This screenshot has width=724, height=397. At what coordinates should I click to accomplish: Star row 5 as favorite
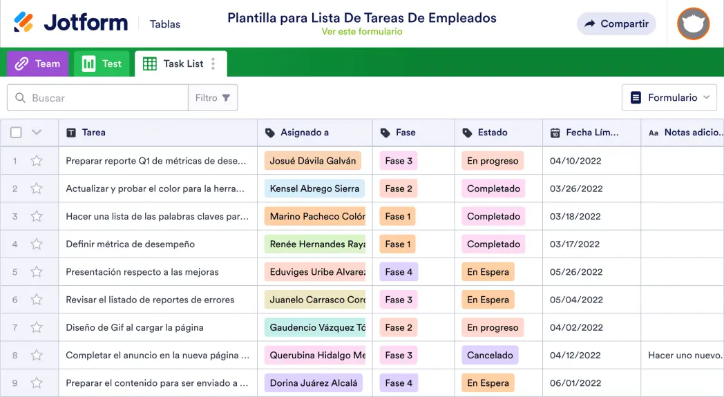(37, 272)
